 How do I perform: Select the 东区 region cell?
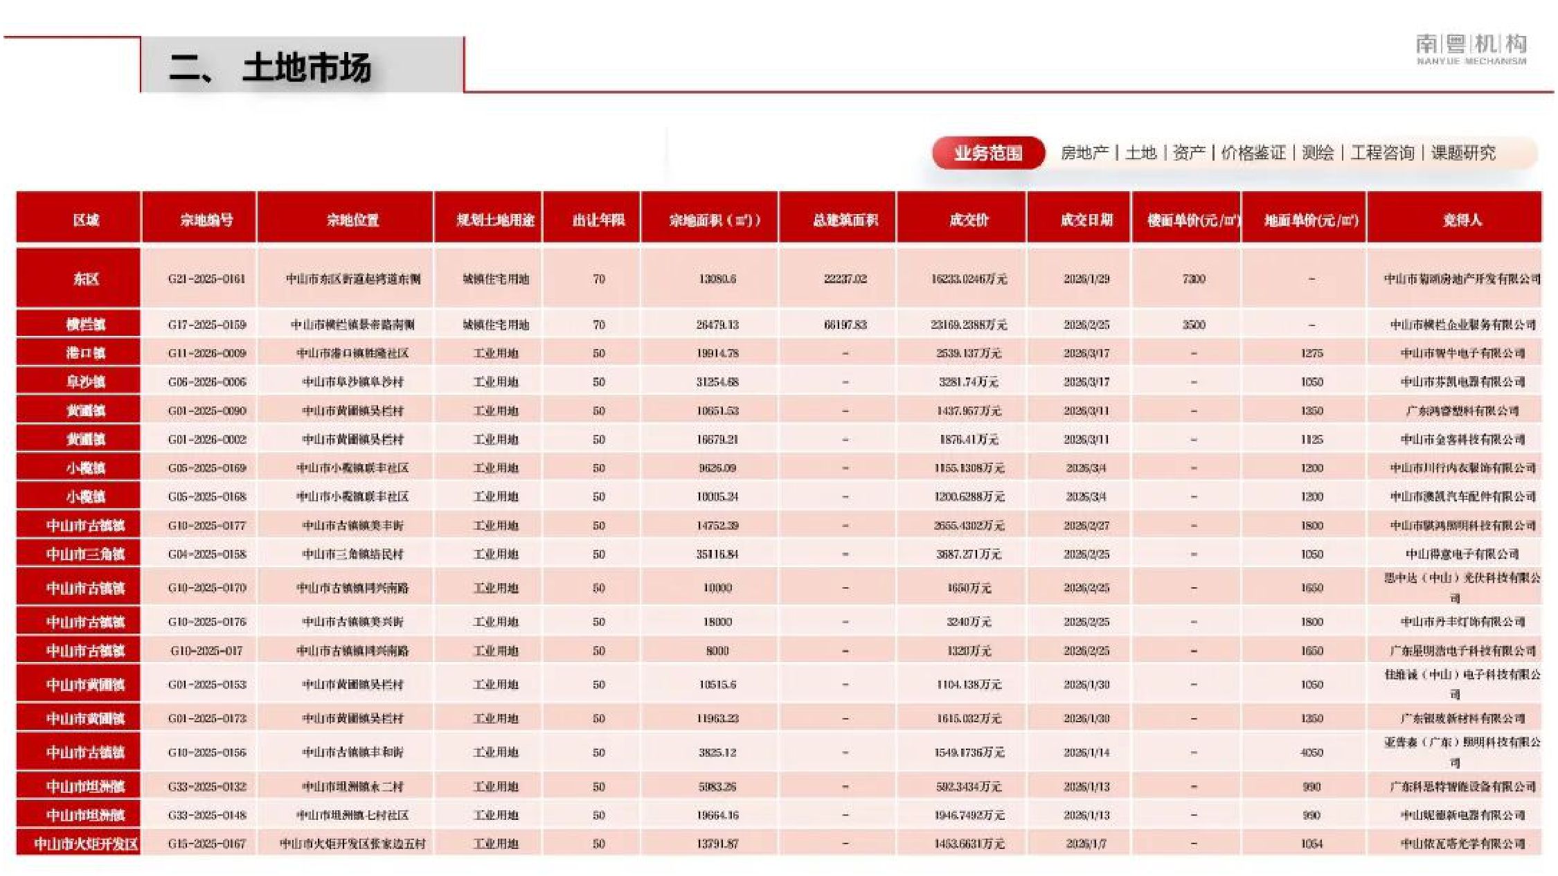[x=79, y=278]
